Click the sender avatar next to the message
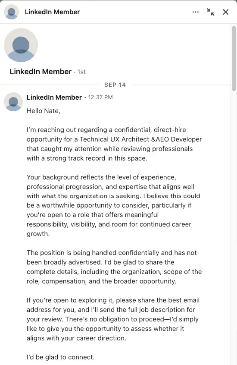237x365 pixels. coord(13,102)
